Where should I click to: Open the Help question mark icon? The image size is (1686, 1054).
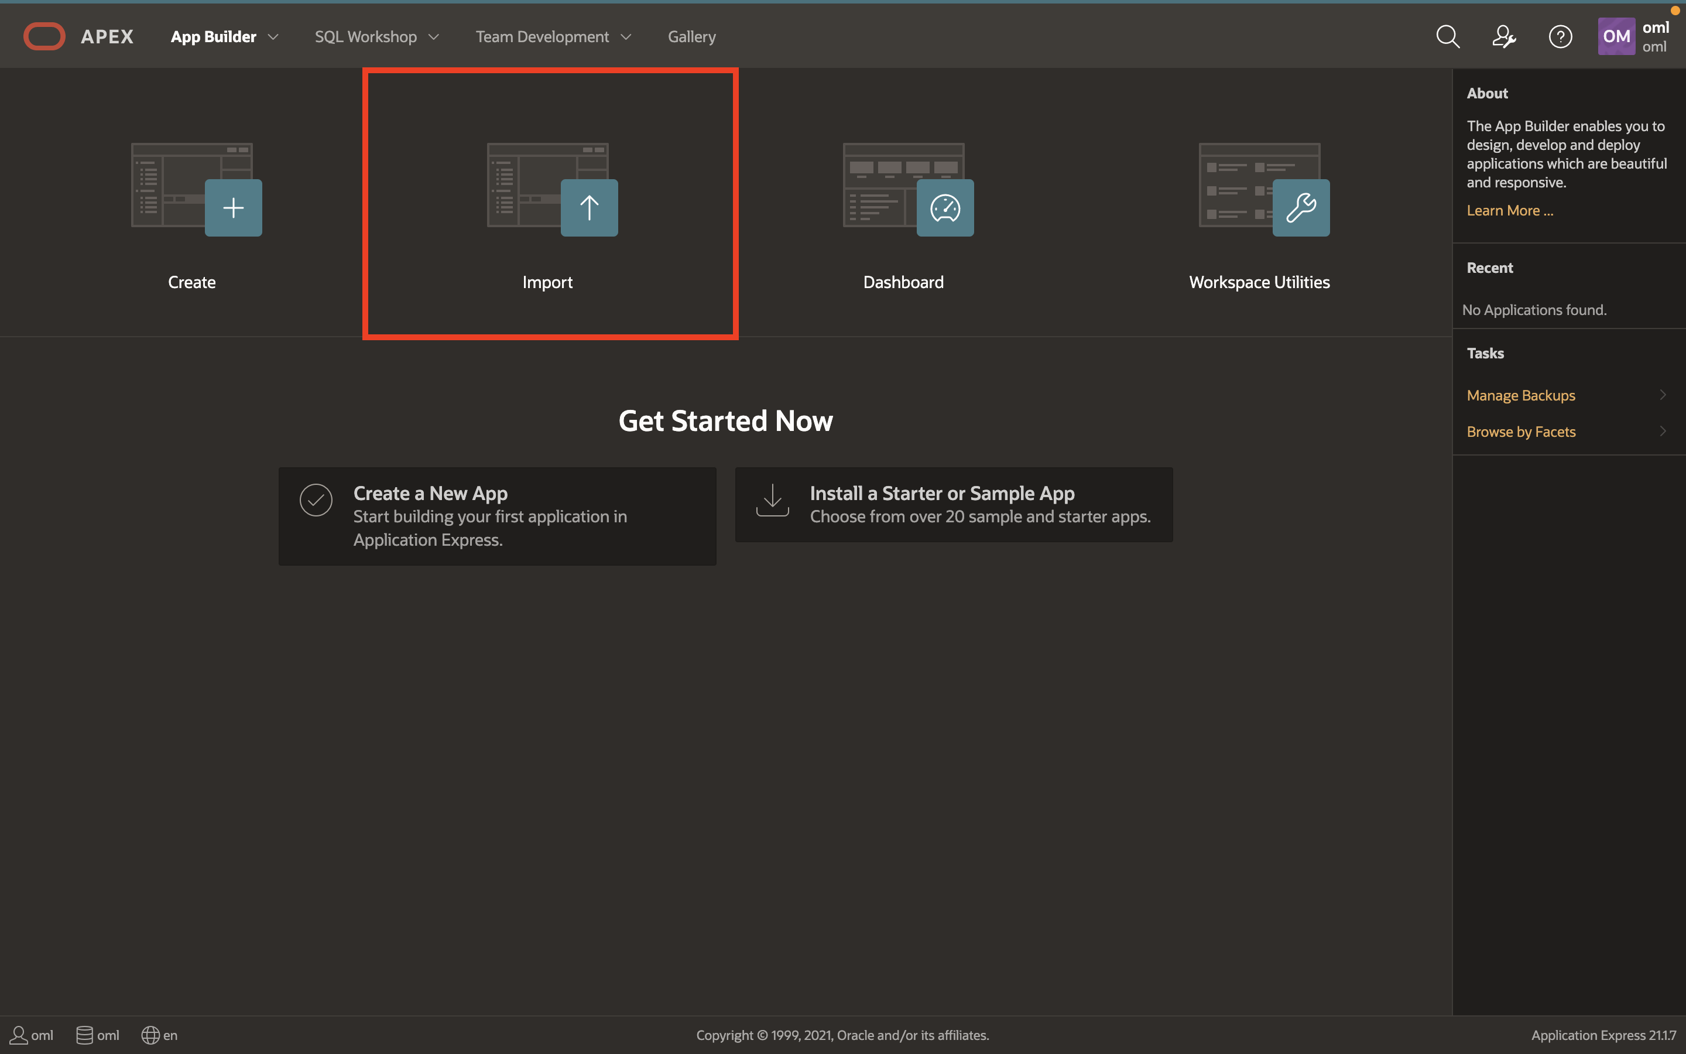pos(1560,36)
